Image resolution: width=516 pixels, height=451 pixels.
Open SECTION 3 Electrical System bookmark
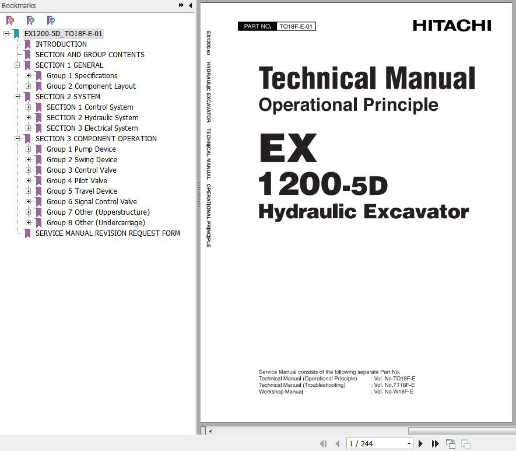92,128
